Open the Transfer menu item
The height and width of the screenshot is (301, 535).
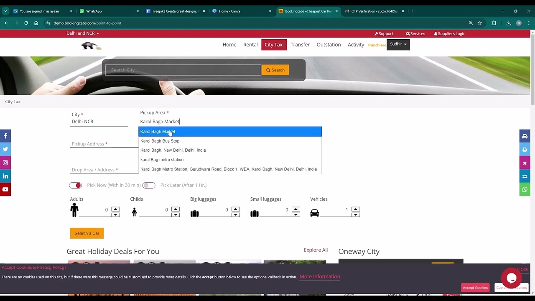point(300,45)
